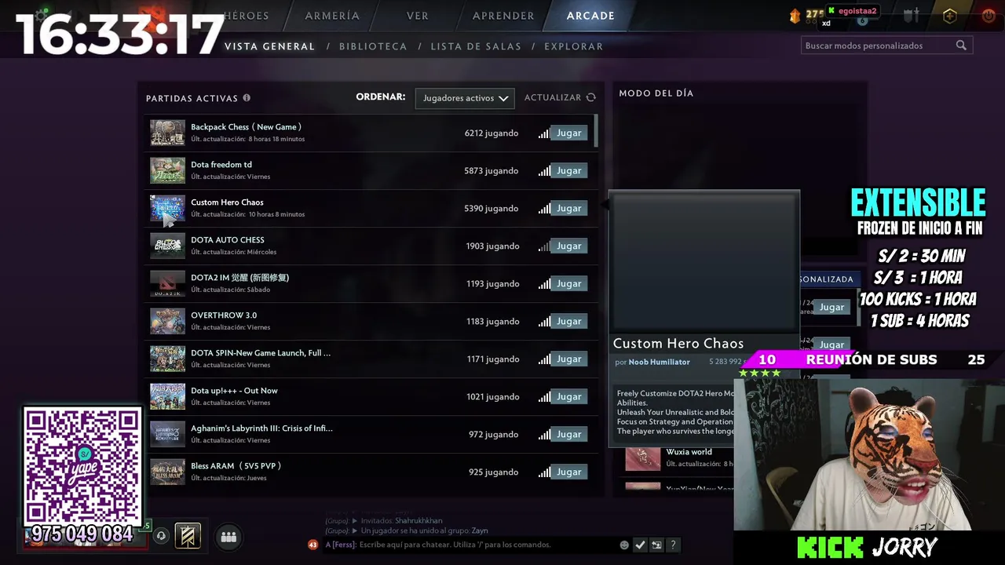Click Zayn name in chat
Screen dimensions: 1005x565
point(480,530)
